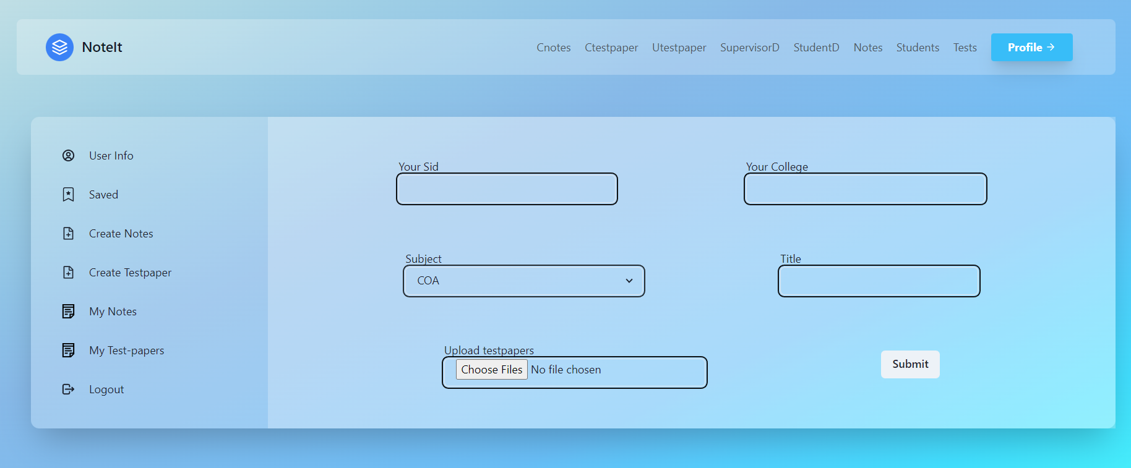Click the My Notes document icon
This screenshot has width=1131, height=468.
click(69, 312)
